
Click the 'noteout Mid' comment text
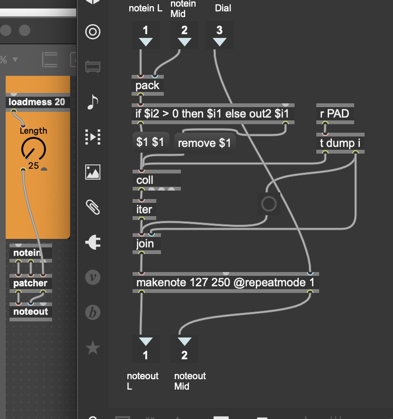coord(190,381)
